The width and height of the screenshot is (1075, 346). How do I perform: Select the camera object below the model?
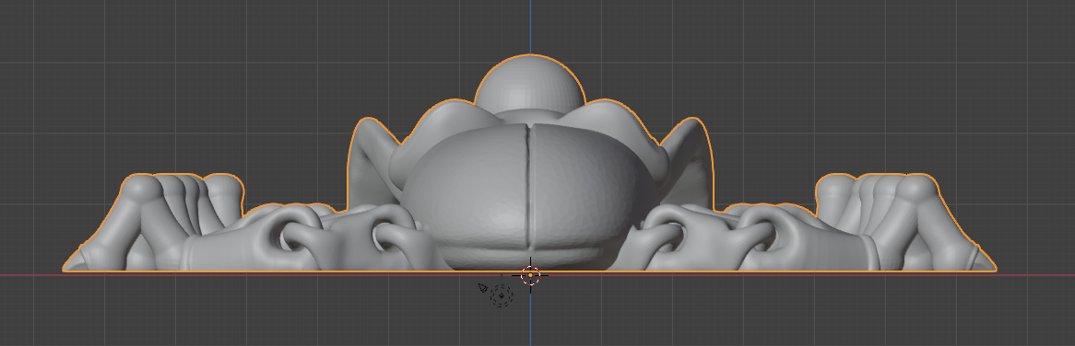(x=483, y=288)
